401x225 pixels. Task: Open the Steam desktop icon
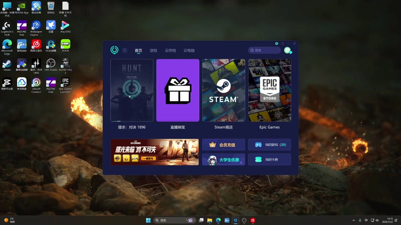(x=7, y=65)
